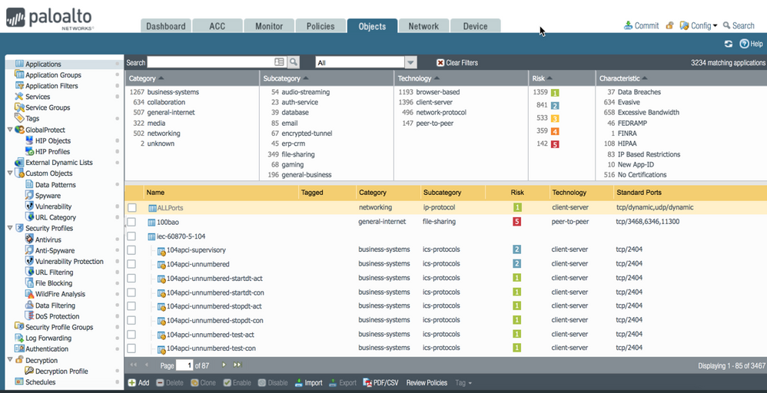Click the Review Policies button

pos(427,382)
